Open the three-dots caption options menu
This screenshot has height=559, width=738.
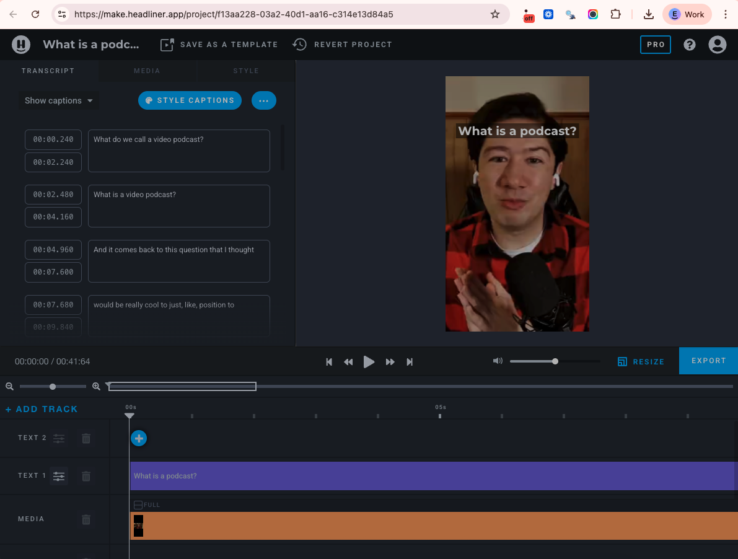pyautogui.click(x=264, y=100)
